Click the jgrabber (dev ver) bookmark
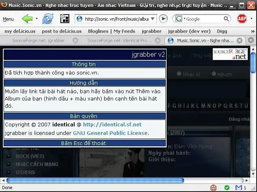 tap(189, 31)
